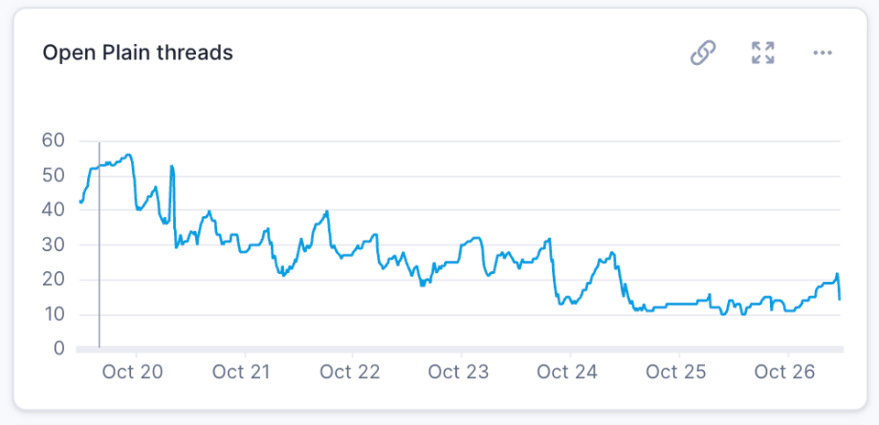Click the "Open Plain threads" chart title
879x425 pixels.
click(x=137, y=53)
